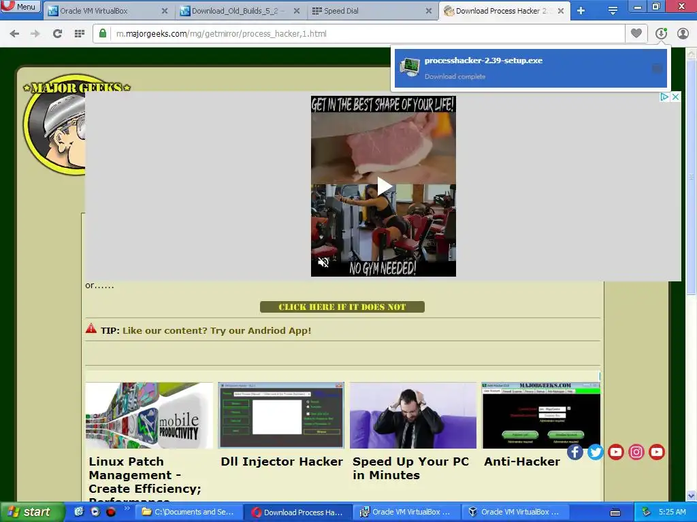Screen dimensions: 697x522
Task: Click the green padlock security icon
Action: (x=103, y=33)
